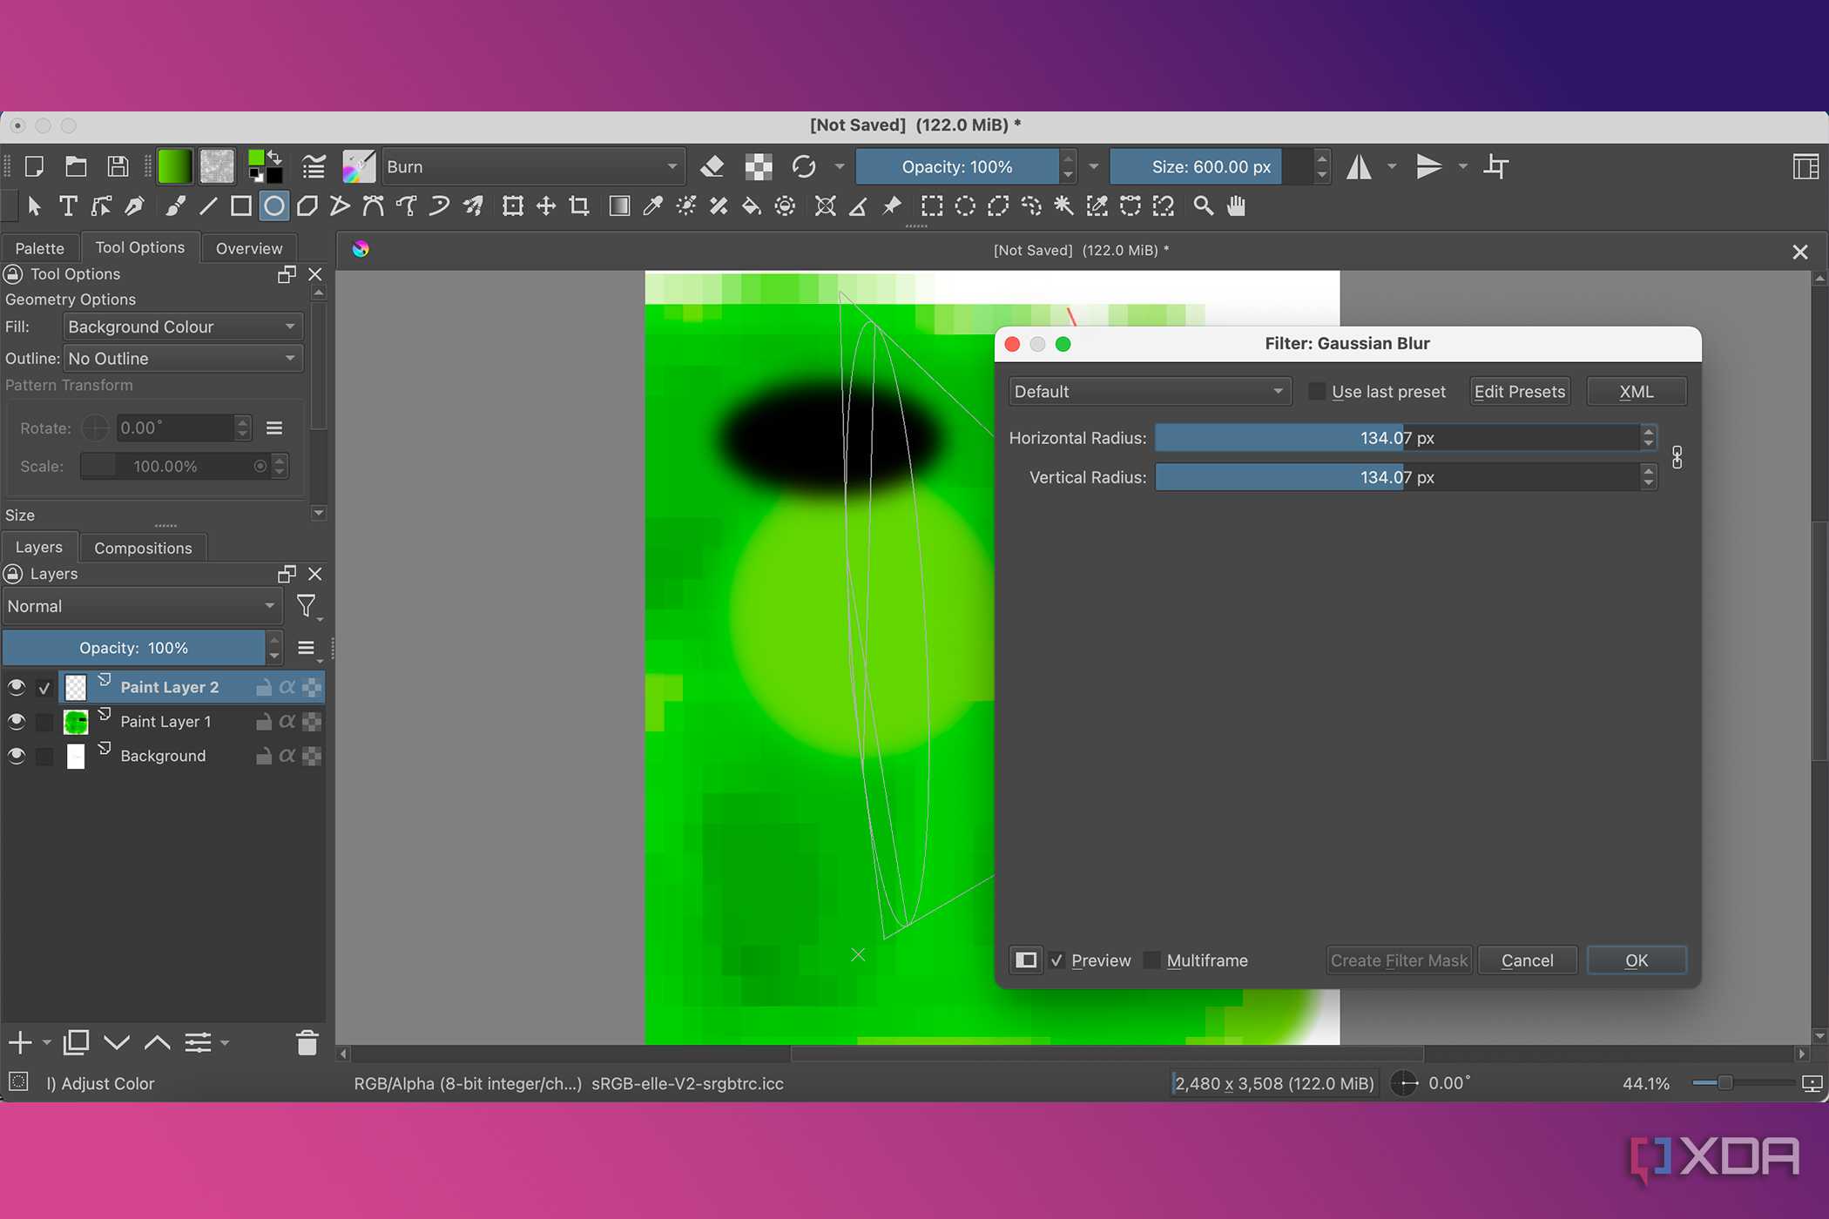Select the Fill bucket tool
Screen dimensions: 1829x1219
coord(751,206)
